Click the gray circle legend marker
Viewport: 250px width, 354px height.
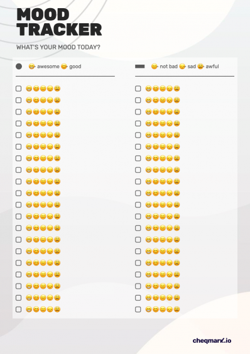19,67
